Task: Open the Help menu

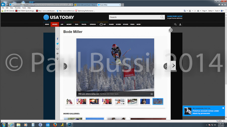Action: coord(29,8)
